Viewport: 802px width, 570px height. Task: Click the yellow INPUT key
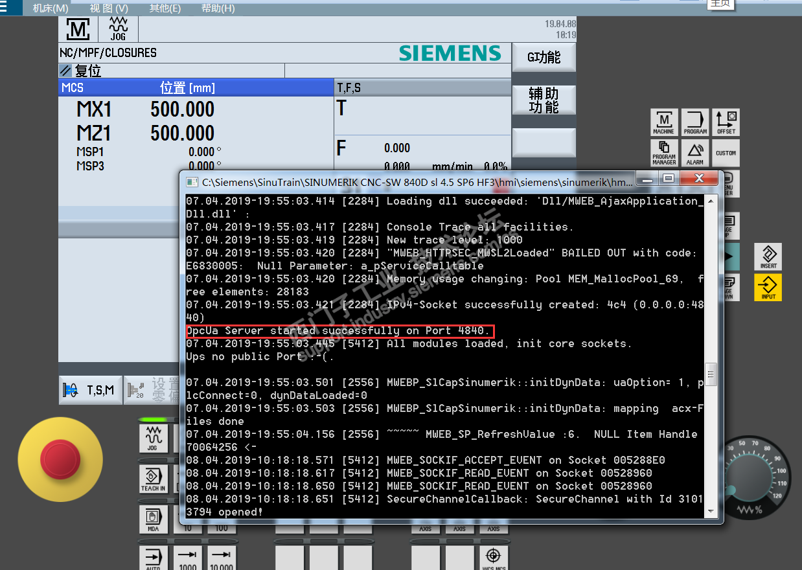(x=768, y=287)
